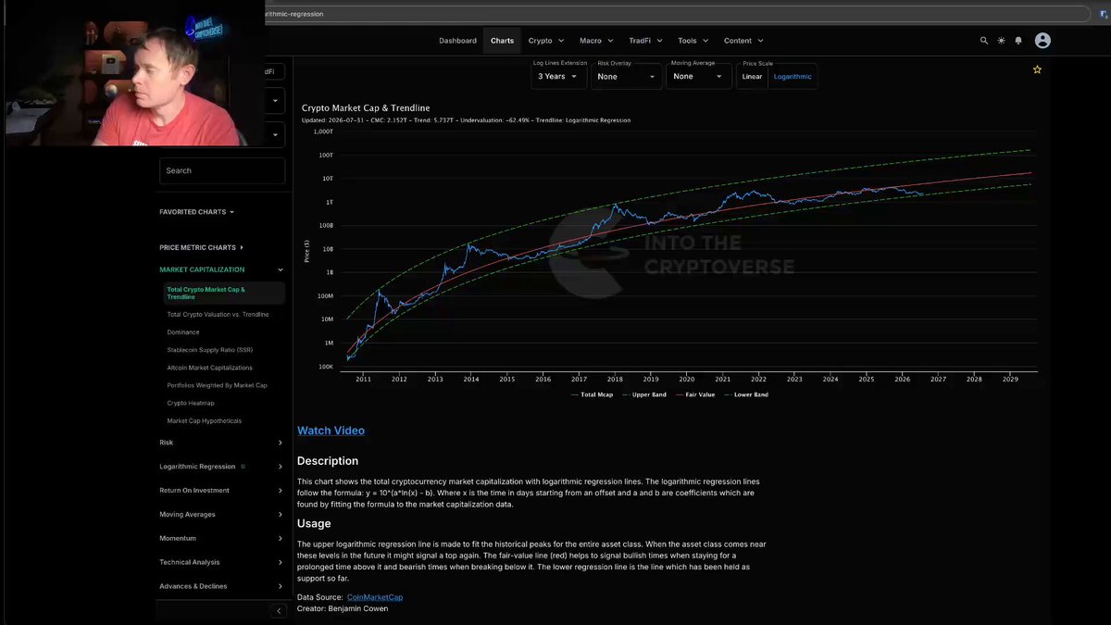
Task: Toggle the Lower Band legend series
Action: tap(745, 394)
